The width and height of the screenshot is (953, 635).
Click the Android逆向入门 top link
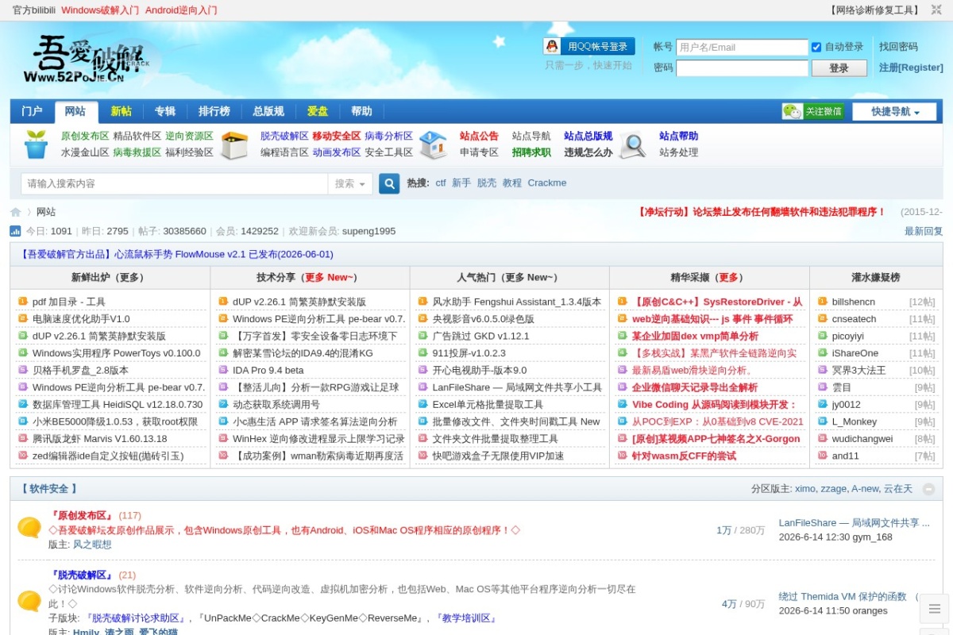181,10
